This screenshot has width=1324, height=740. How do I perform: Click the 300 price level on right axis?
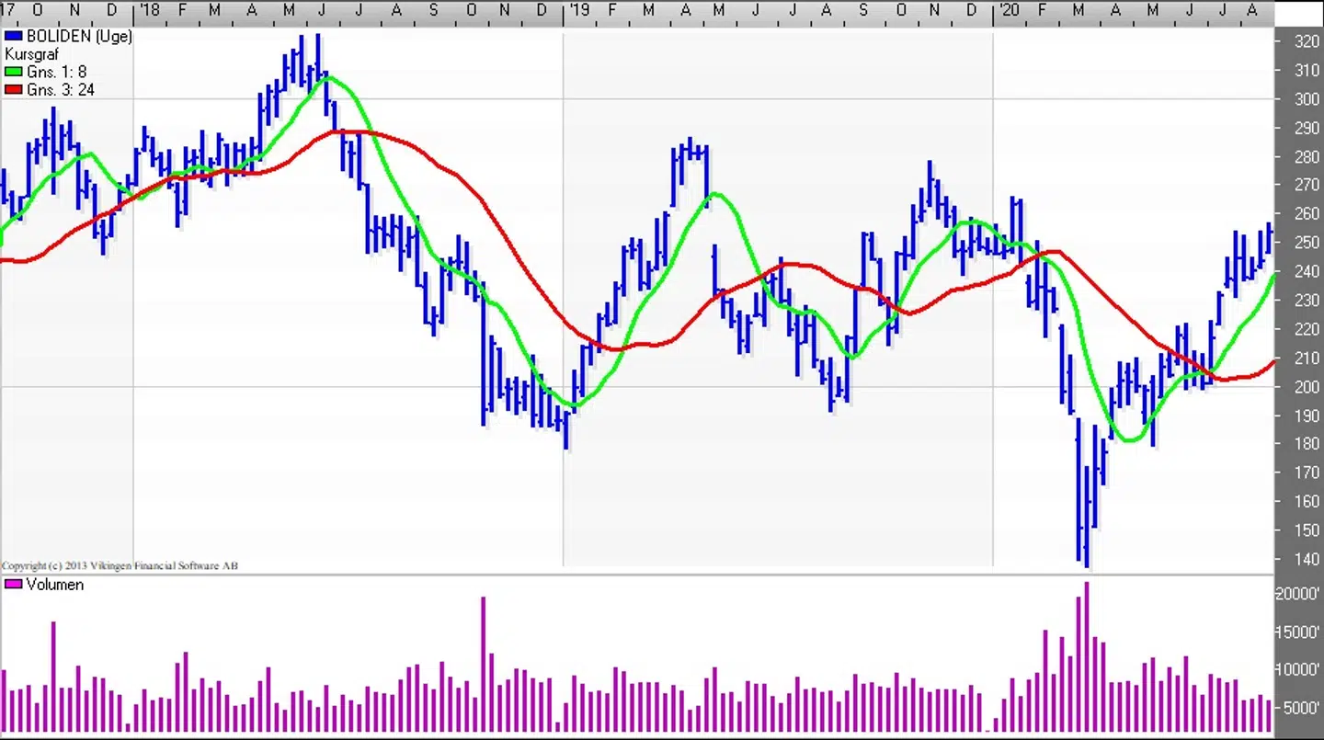click(x=1306, y=99)
